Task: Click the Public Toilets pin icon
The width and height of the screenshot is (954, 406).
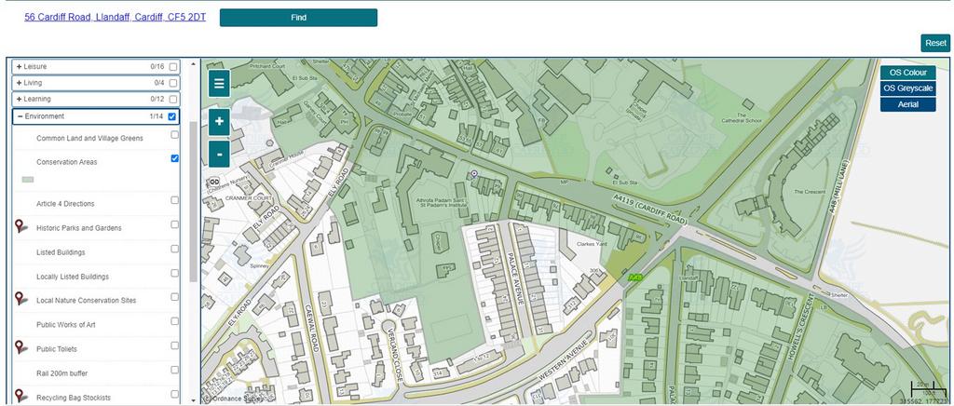Action: (21, 347)
